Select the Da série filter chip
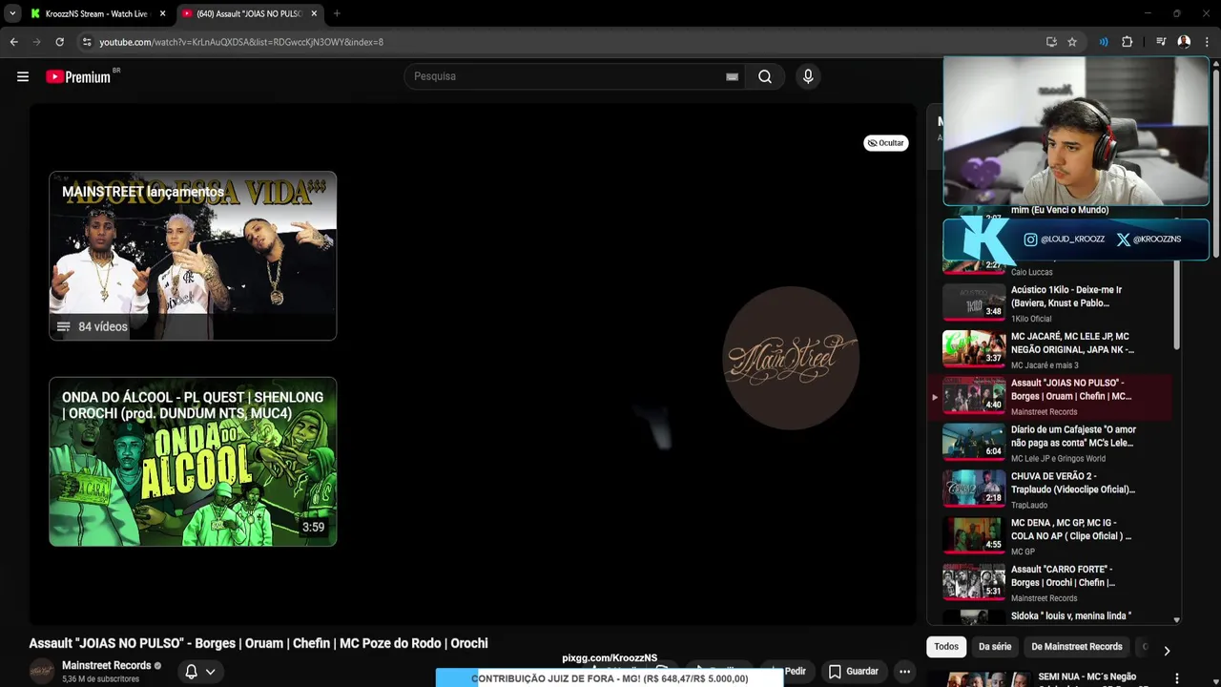The height and width of the screenshot is (687, 1221). [x=995, y=647]
